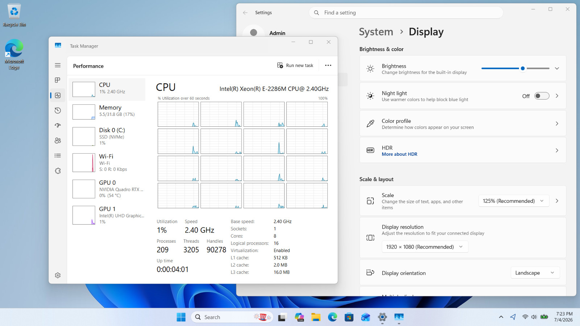The height and width of the screenshot is (326, 580).
Task: Open Microsoft Edge from taskbar
Action: (x=332, y=317)
